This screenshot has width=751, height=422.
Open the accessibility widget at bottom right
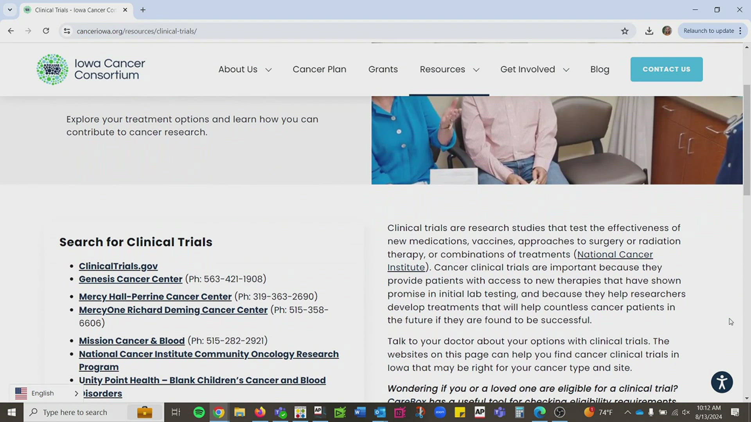(722, 382)
